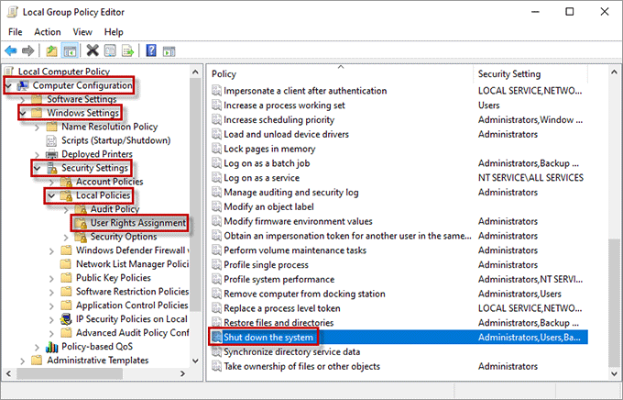Screen dimensions: 623x400
Task: Select 'Manage auditing and security log' policy
Action: click(290, 193)
